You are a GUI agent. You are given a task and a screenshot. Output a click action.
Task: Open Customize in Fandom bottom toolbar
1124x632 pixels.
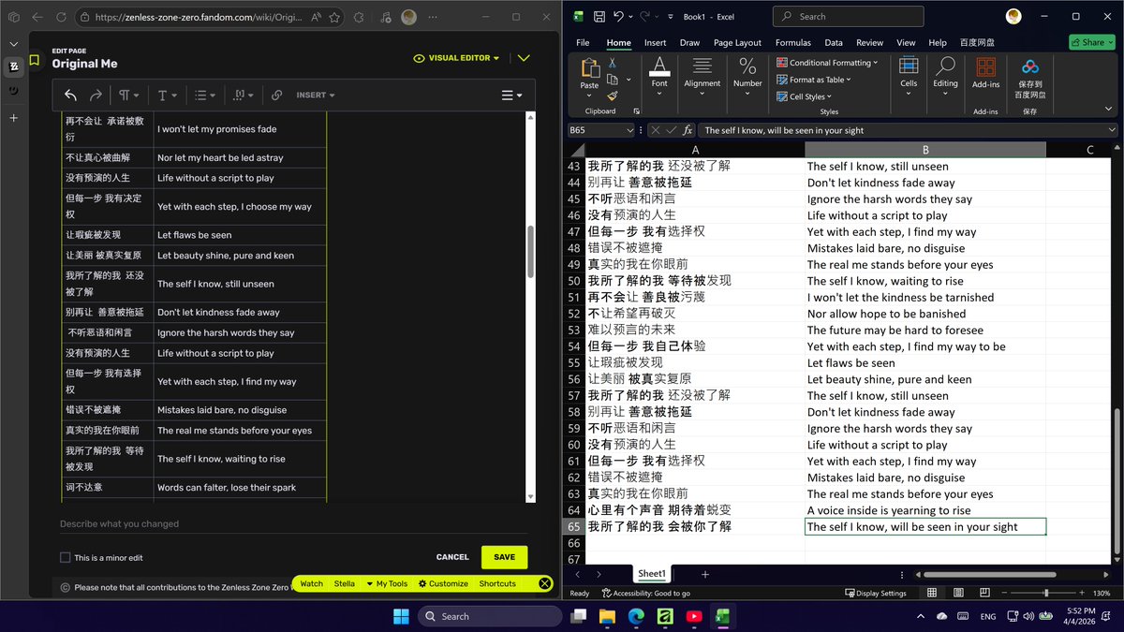pyautogui.click(x=443, y=583)
